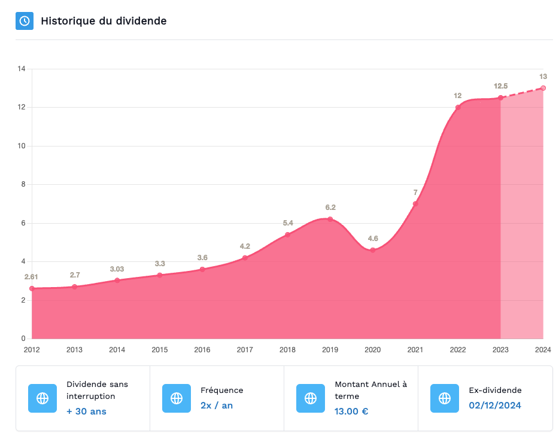Click the 2024 label on the x-axis
This screenshot has width=559, height=439.
[x=543, y=350]
